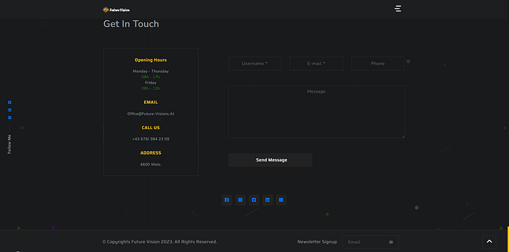
Task: Click the phone number +43 676/ 384 23 09
Action: coord(151,139)
